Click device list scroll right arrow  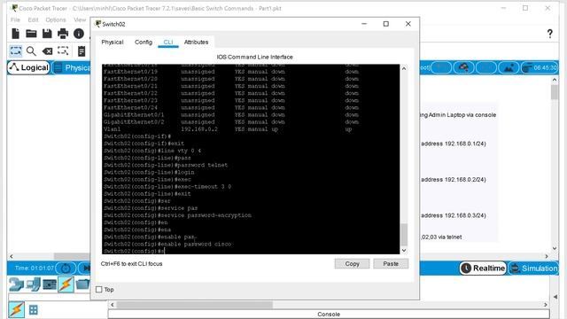point(546,305)
